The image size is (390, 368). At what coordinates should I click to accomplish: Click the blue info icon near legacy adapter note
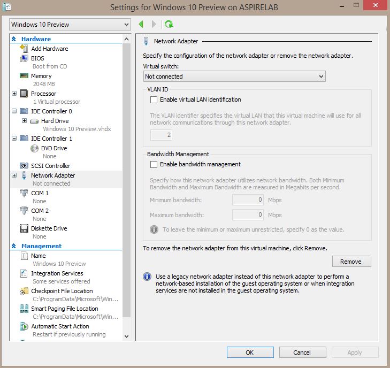tap(147, 276)
